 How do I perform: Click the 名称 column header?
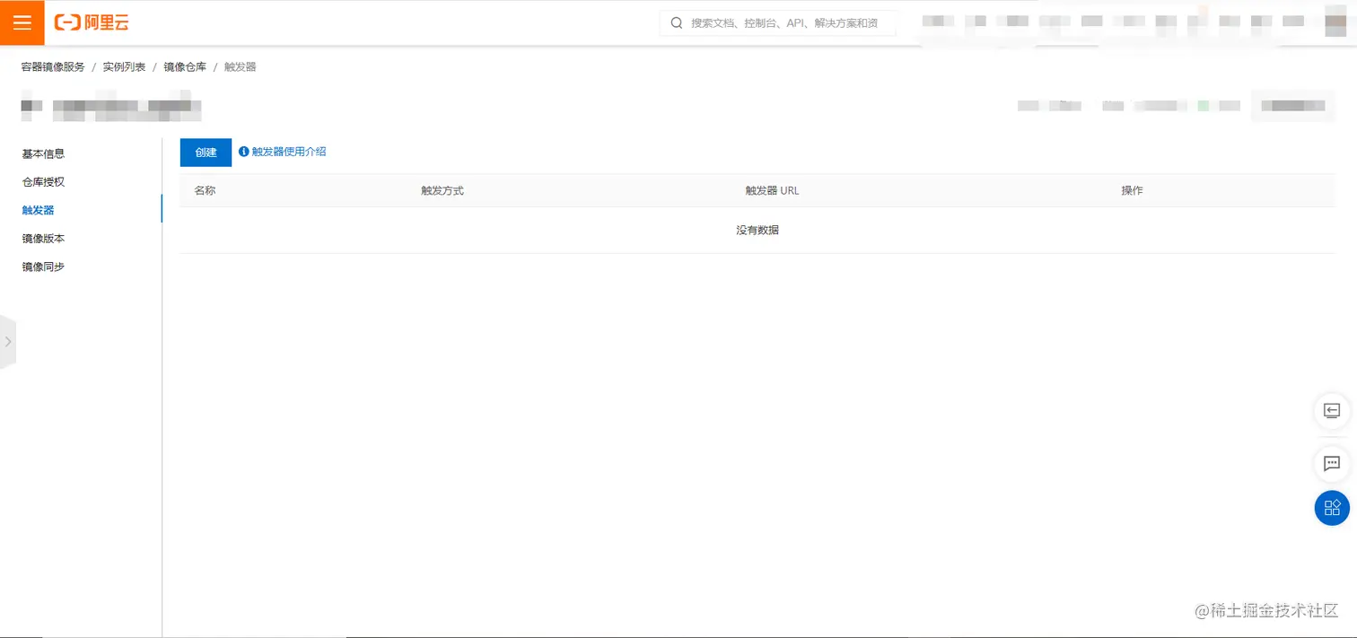(205, 191)
